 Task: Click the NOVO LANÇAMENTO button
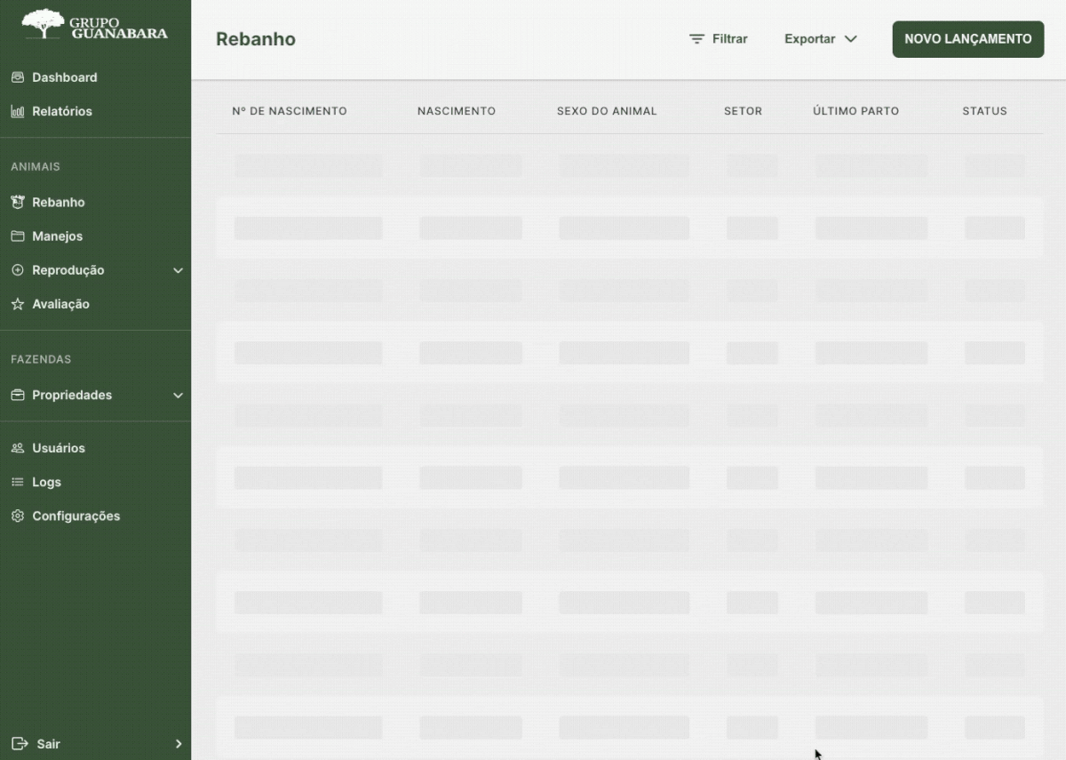pyautogui.click(x=967, y=39)
